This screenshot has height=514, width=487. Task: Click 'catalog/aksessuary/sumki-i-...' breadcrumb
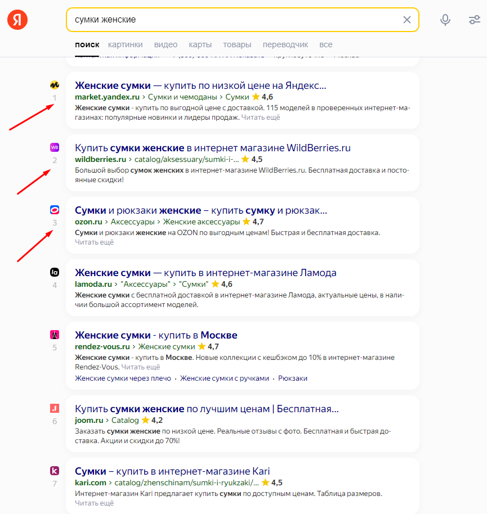pos(186,159)
